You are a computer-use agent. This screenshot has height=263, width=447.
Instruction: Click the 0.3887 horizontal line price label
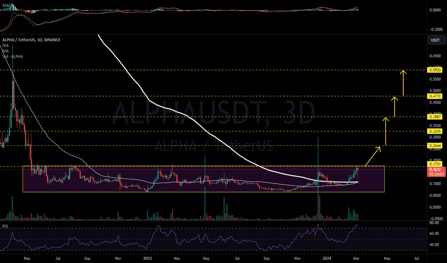tap(435, 117)
